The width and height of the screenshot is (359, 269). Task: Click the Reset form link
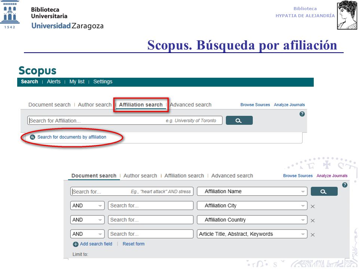pyautogui.click(x=134, y=244)
